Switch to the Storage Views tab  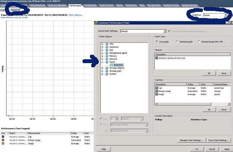[x=154, y=6]
